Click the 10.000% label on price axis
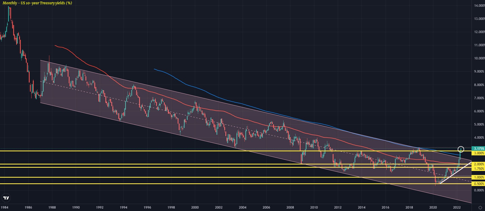 coord(479,58)
